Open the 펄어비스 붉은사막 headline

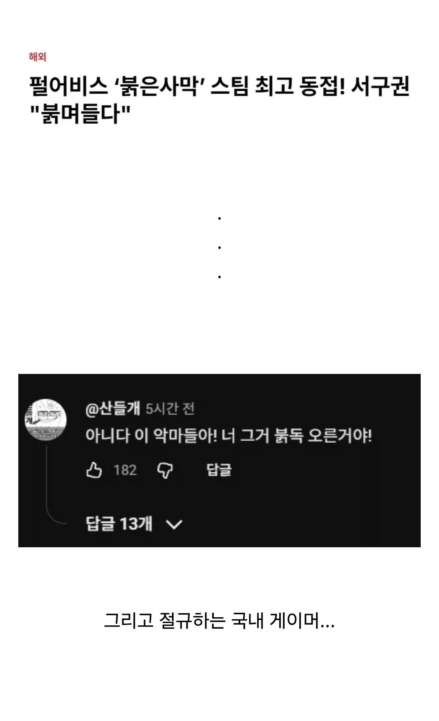pyautogui.click(x=219, y=100)
